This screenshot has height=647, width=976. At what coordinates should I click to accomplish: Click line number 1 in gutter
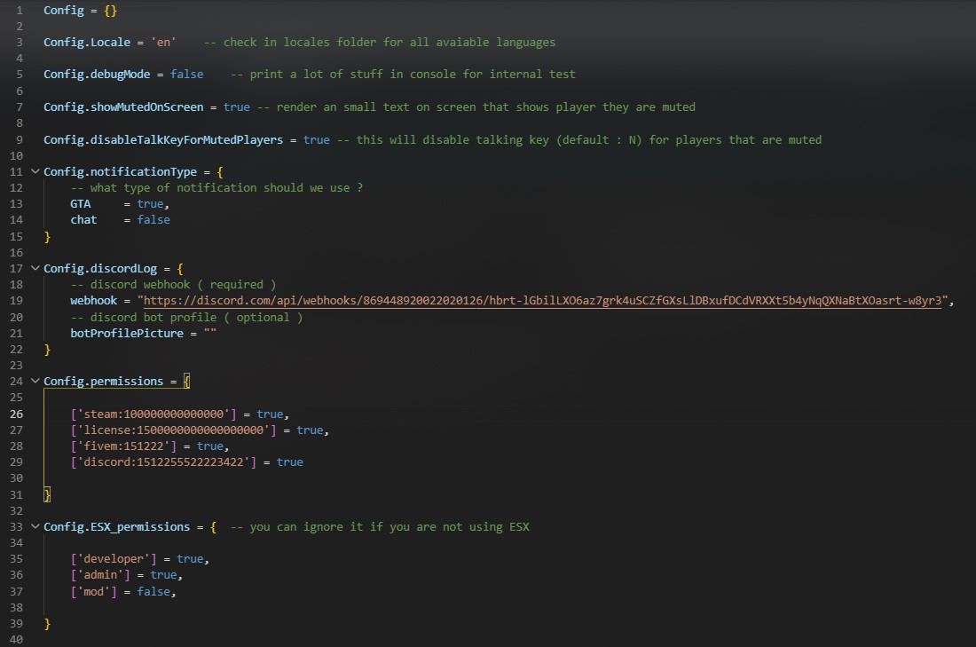click(20, 11)
